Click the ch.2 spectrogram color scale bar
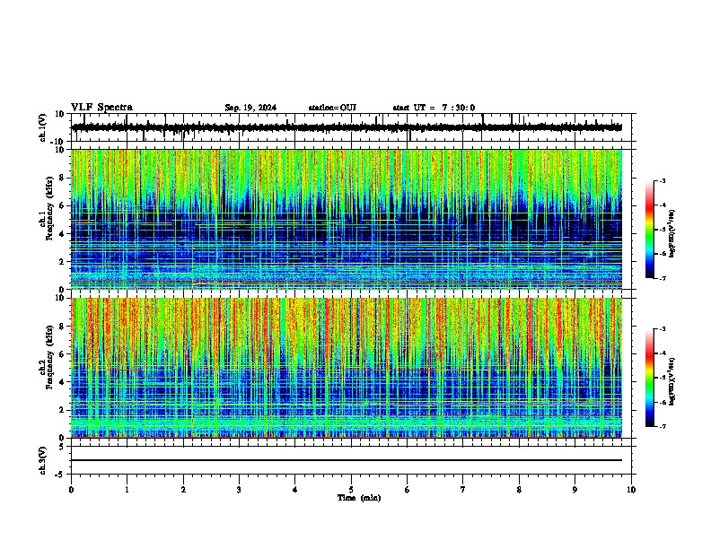 coord(649,378)
